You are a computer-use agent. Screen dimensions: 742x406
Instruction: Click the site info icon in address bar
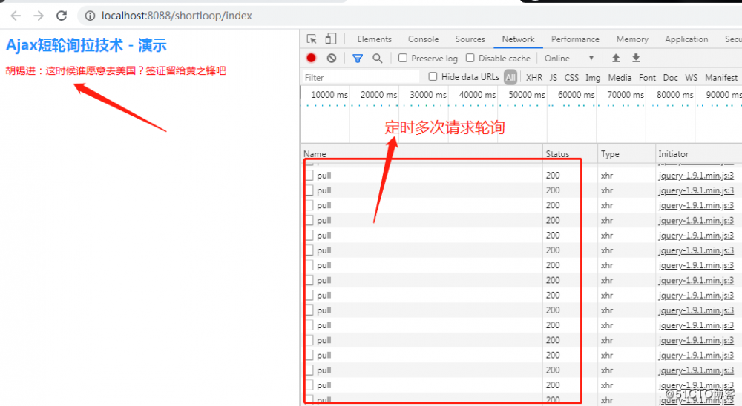90,16
